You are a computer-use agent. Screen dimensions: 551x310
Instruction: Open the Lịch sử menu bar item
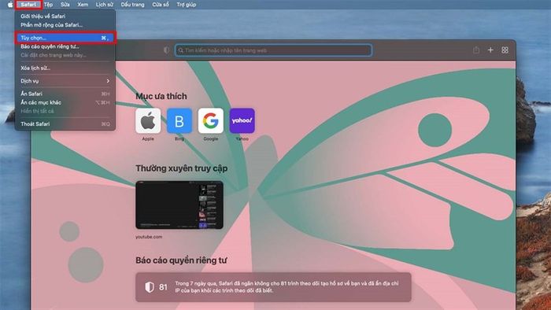coord(105,5)
